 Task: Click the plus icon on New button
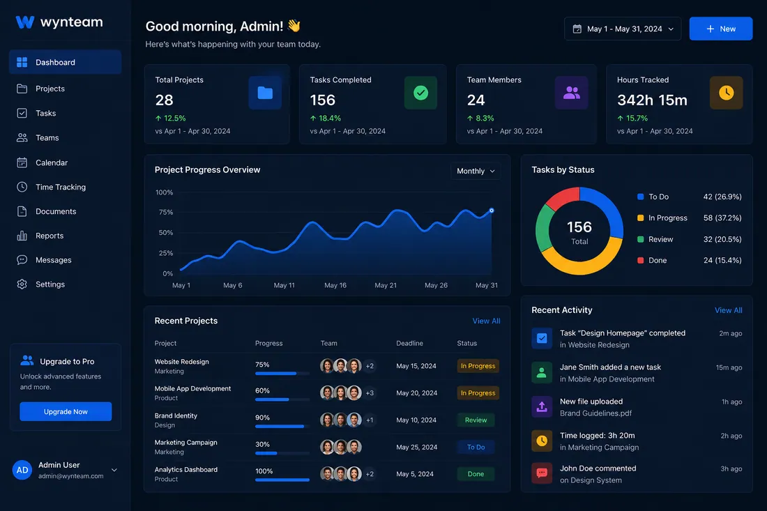click(711, 29)
